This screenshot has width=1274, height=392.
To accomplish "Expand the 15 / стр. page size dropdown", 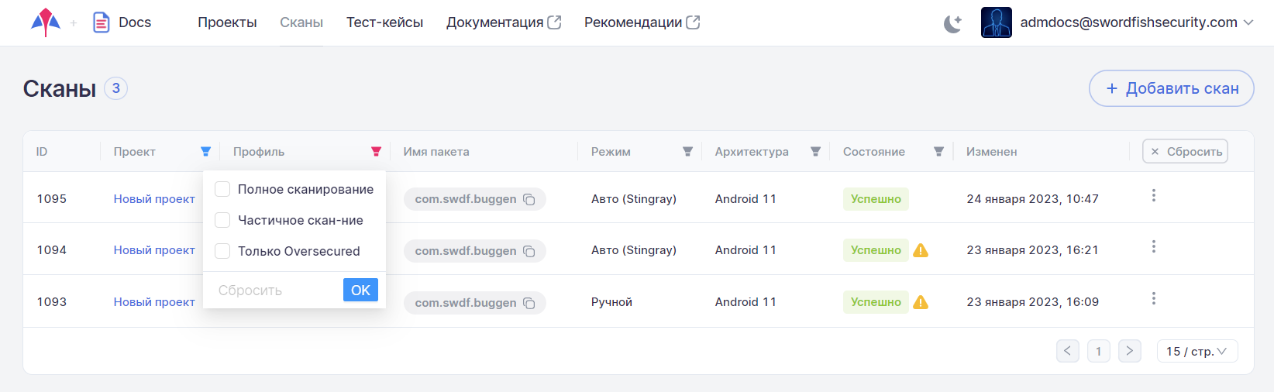I will (x=1197, y=351).
